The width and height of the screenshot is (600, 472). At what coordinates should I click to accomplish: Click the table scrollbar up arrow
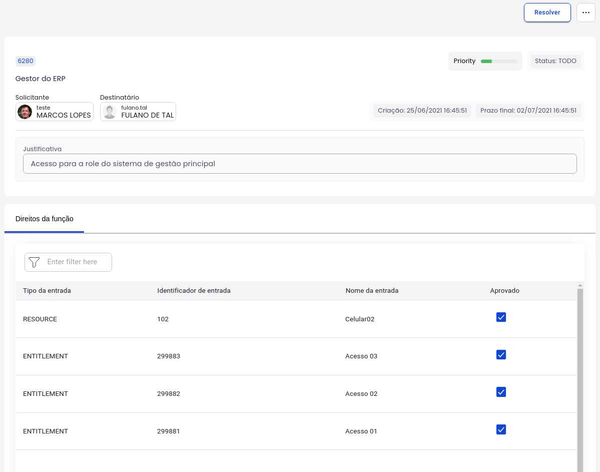click(580, 285)
